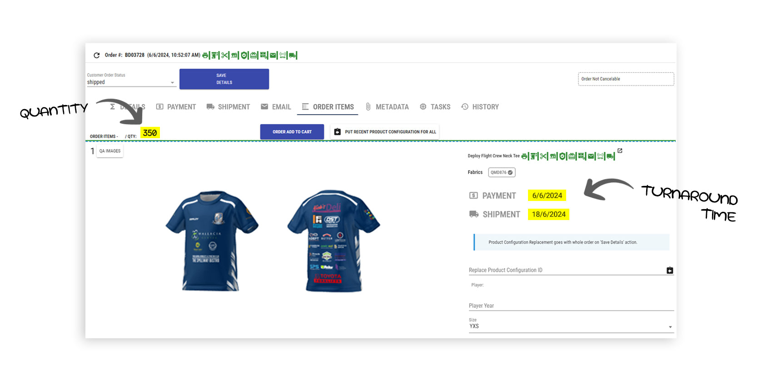The width and height of the screenshot is (762, 381).
Task: Go to the History tab
Action: tap(480, 107)
